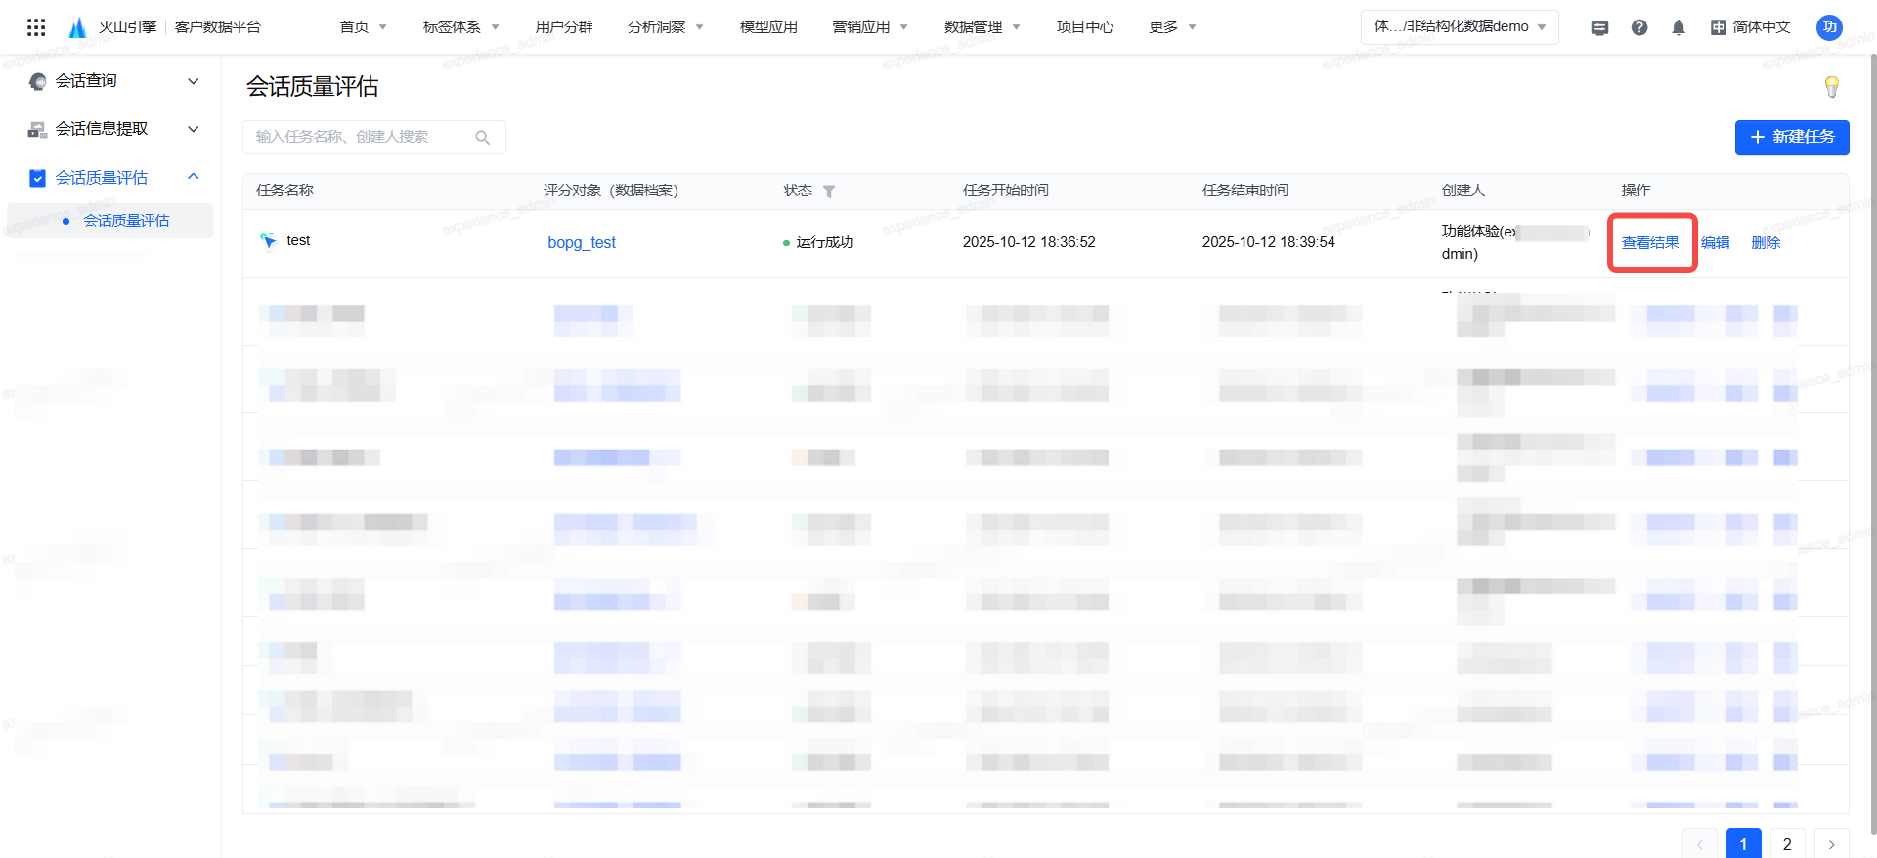Go to 用户分群 menu
Image resolution: width=1877 pixels, height=858 pixels.
click(x=564, y=27)
